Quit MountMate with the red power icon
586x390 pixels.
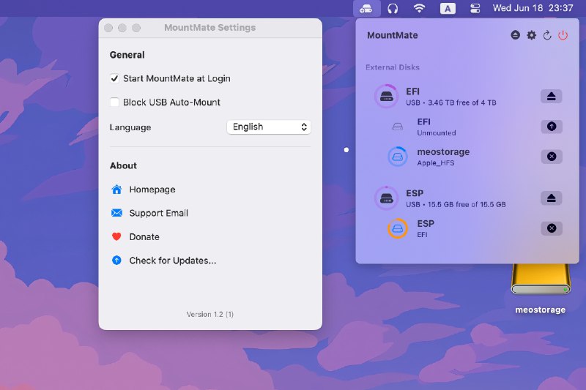(563, 35)
